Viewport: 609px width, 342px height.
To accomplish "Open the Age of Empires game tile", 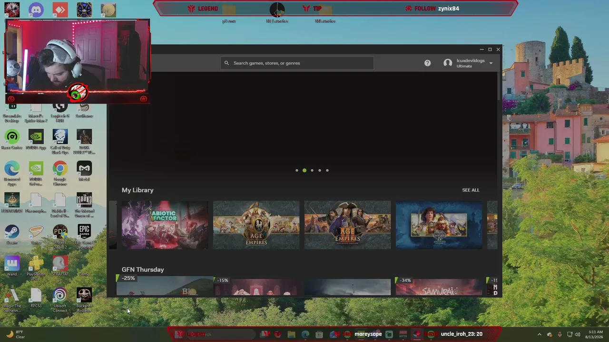I will click(x=256, y=225).
